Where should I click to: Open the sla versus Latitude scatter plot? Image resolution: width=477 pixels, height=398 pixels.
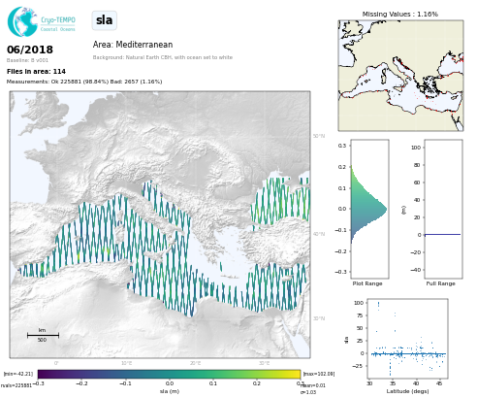408,338
